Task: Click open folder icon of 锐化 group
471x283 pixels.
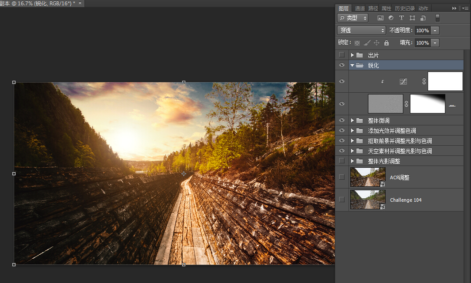Action: pyautogui.click(x=360, y=65)
